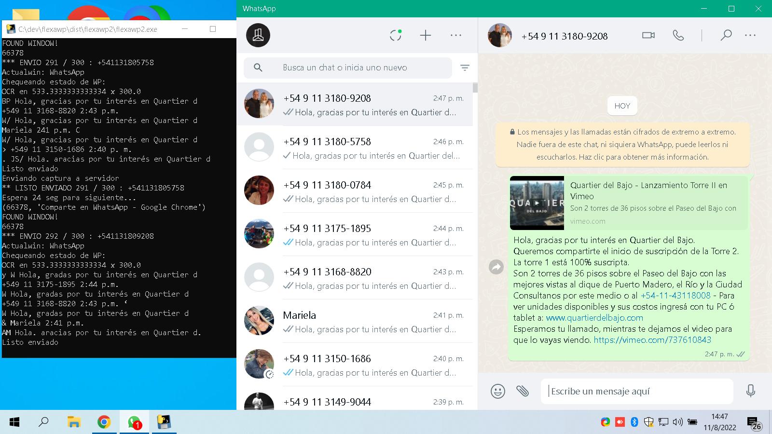The height and width of the screenshot is (434, 772).
Task: Click avatar of chat 3175-1895
Action: tap(259, 234)
